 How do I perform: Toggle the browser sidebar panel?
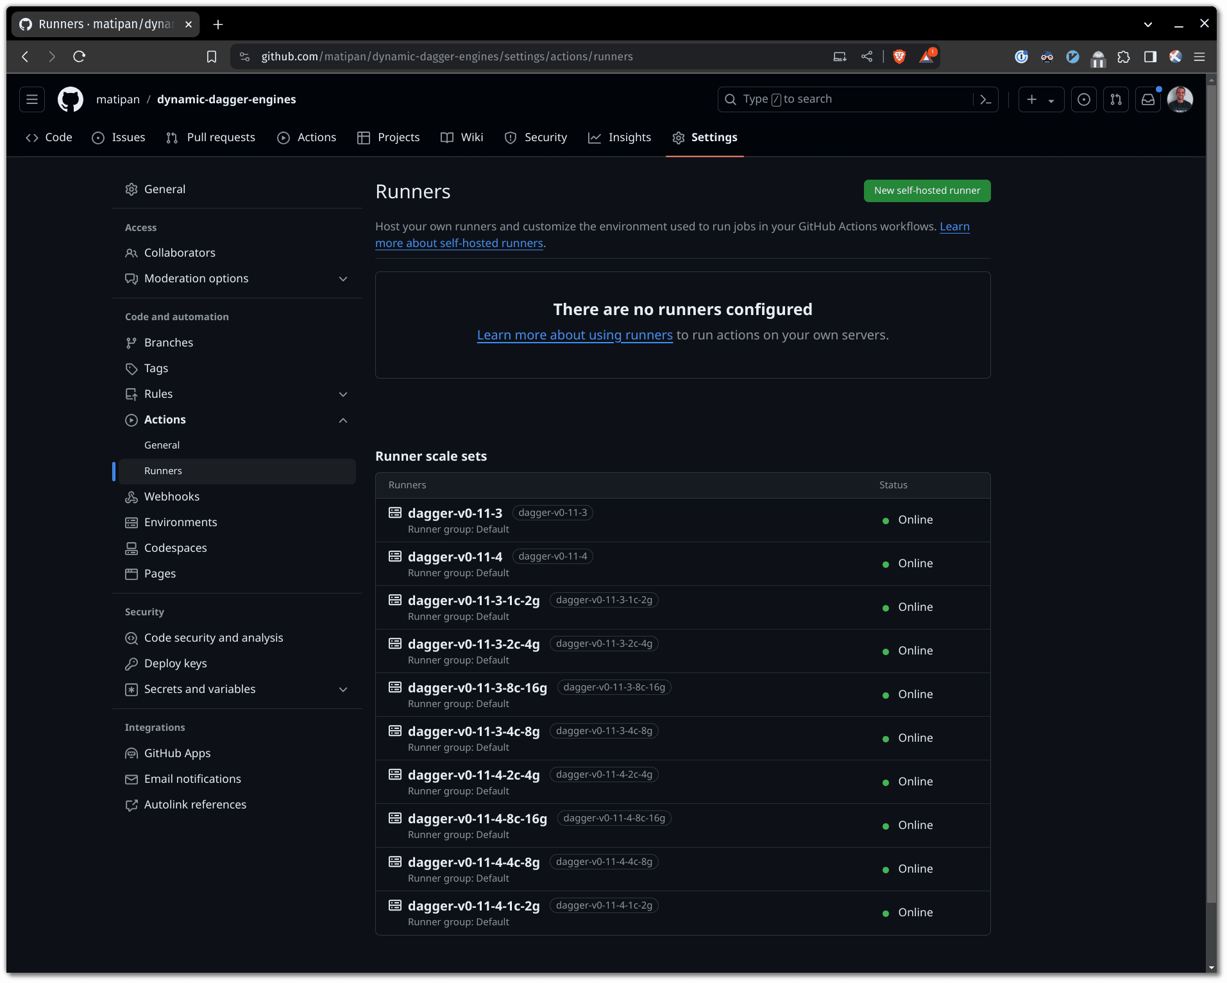1150,56
